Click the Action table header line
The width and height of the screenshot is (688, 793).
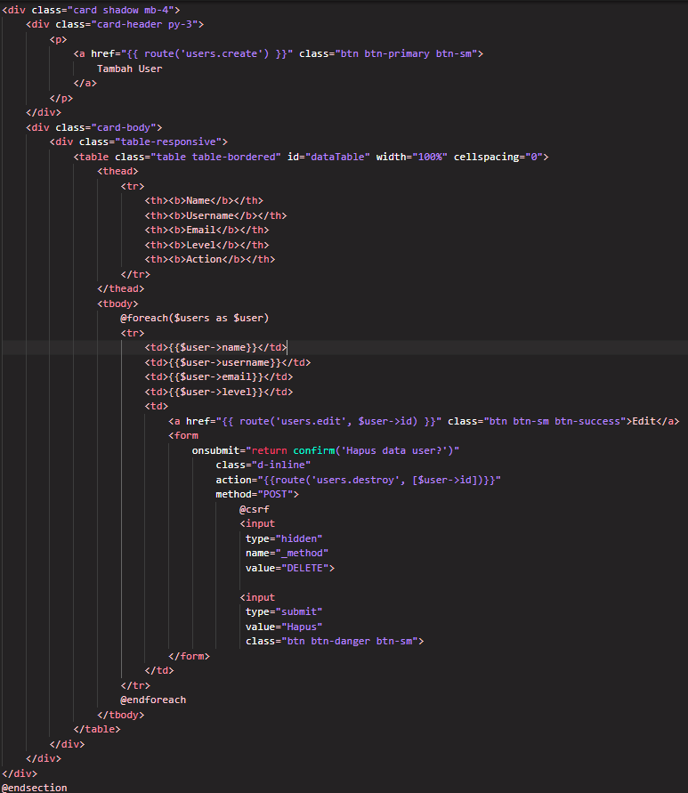(x=210, y=260)
